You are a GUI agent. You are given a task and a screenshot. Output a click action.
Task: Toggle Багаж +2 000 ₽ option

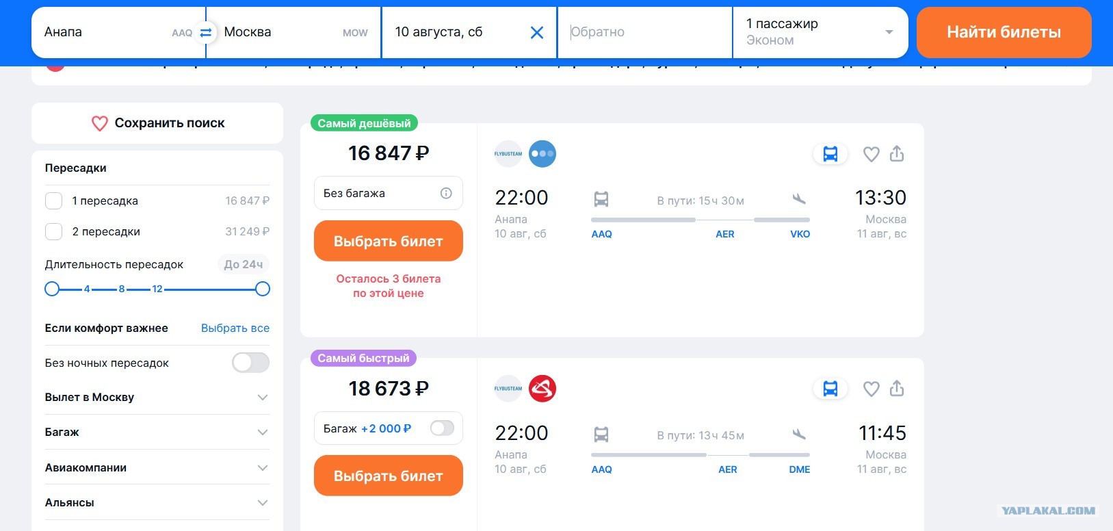[442, 428]
